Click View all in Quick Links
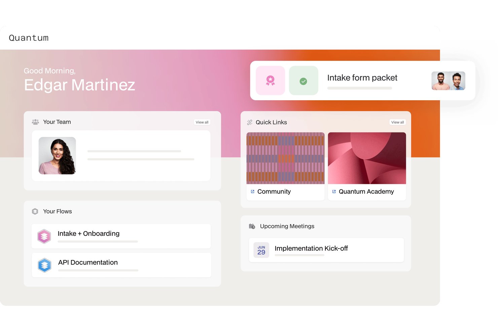The width and height of the screenshot is (498, 332). (x=397, y=122)
